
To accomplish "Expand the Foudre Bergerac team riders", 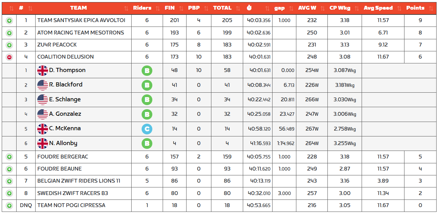I will point(9,157).
